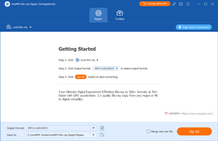Click the register key icon
The width and height of the screenshot is (218, 141).
[174, 4]
